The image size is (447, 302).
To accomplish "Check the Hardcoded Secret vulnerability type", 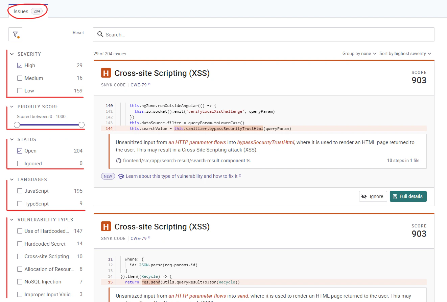I will point(20,244).
